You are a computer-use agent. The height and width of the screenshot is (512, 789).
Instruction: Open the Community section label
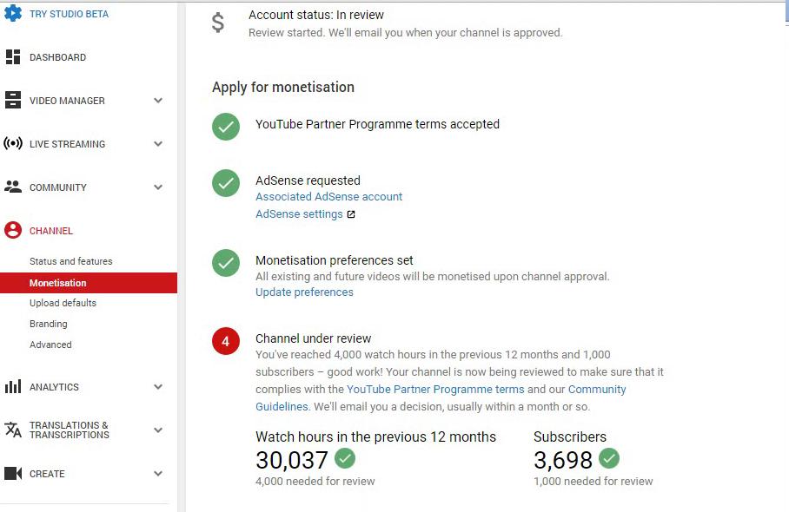coord(58,187)
